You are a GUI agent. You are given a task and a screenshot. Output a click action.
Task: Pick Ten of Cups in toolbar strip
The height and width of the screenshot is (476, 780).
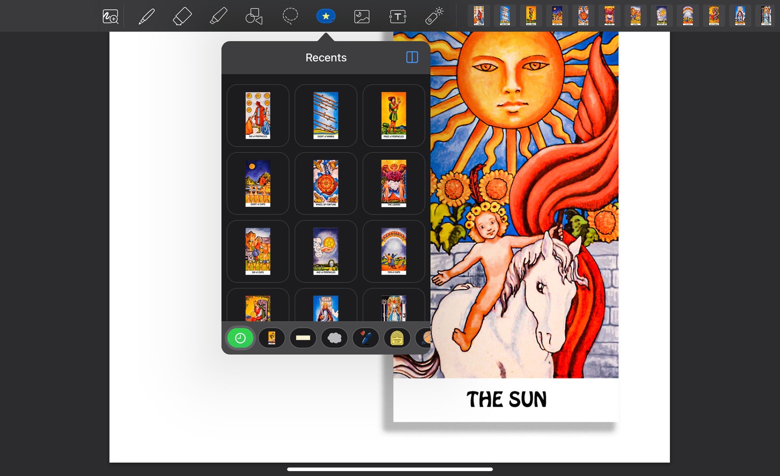coord(688,16)
